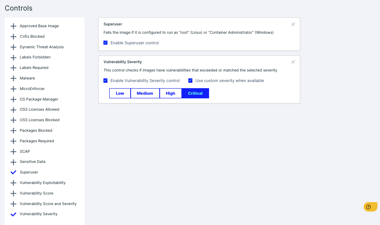380x225 pixels.
Task: Close the Vulnerability Severity panel
Action: click(x=293, y=62)
